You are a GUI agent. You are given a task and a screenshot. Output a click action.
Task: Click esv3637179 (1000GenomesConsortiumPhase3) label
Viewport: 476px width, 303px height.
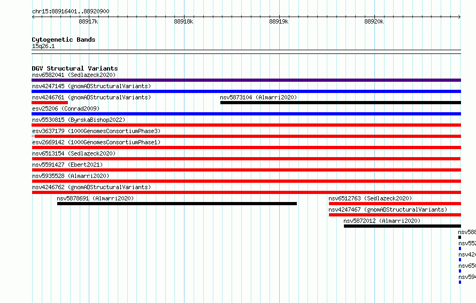[x=96, y=131]
